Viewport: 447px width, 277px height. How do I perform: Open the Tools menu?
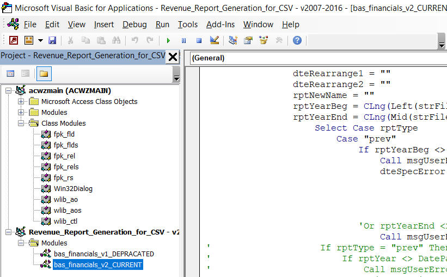[188, 24]
